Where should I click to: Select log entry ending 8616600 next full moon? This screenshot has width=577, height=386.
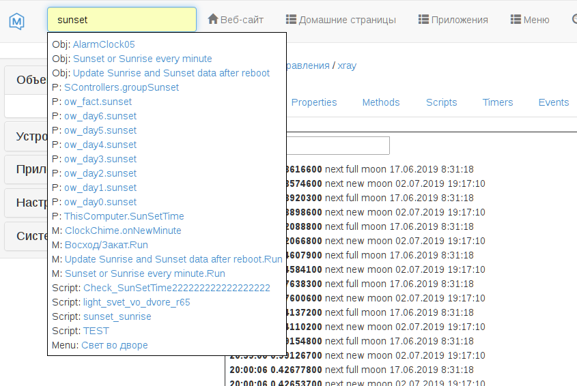click(380, 170)
